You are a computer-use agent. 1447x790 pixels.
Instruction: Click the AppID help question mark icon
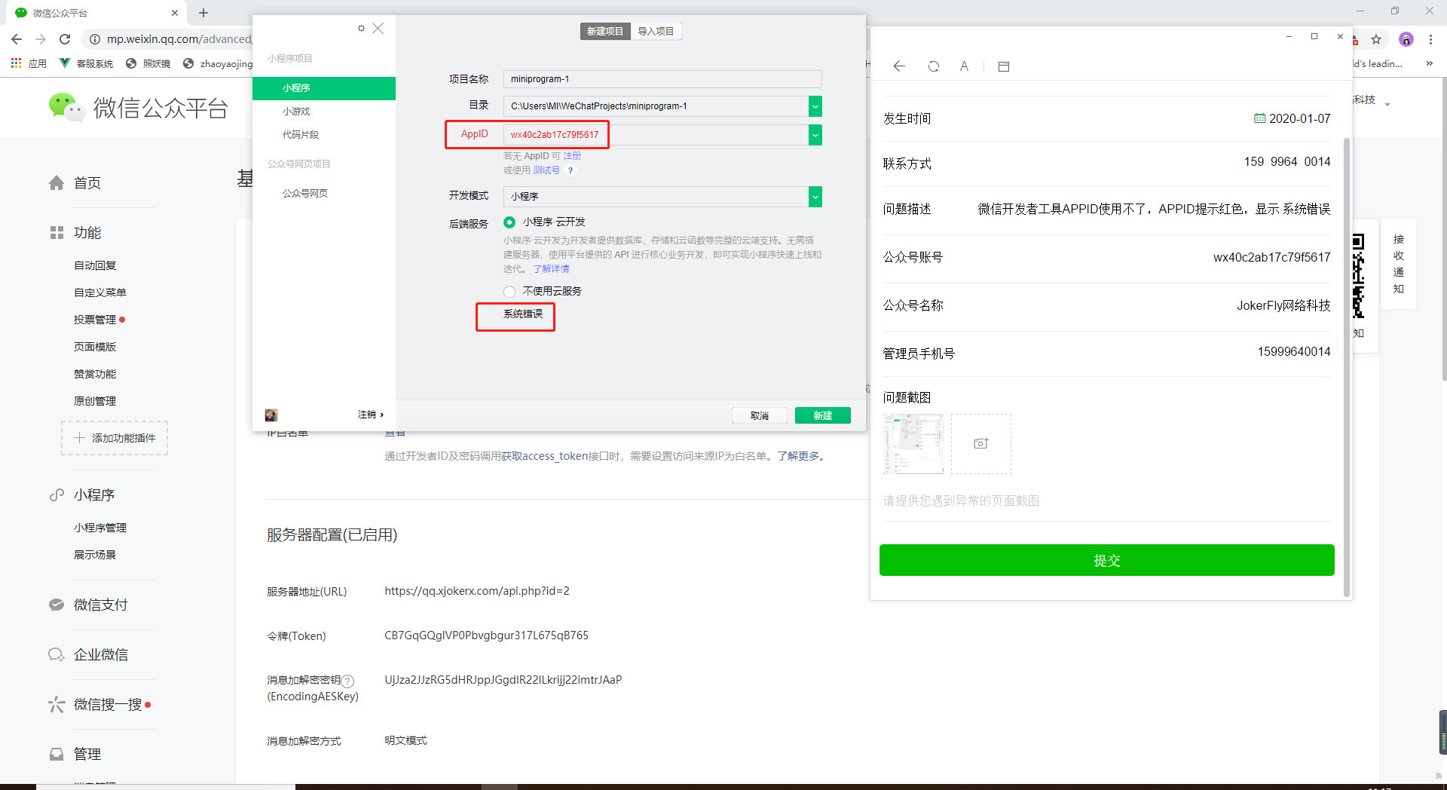click(x=571, y=170)
